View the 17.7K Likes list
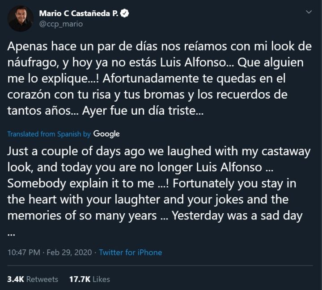The image size is (322, 290). click(x=89, y=279)
